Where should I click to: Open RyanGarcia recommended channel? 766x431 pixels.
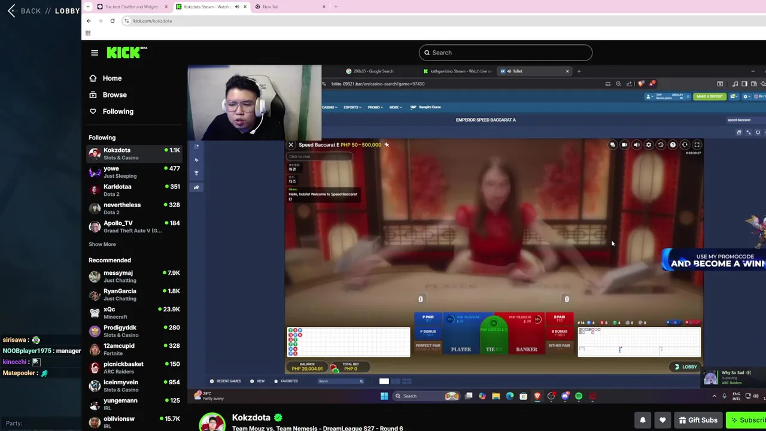click(x=135, y=295)
